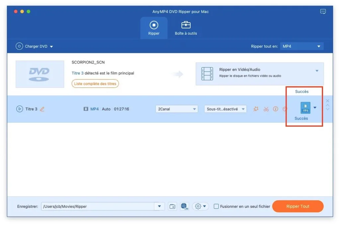This screenshot has height=225, width=340.
Task: Open the feedback chat icon in title bar
Action: coord(323,12)
